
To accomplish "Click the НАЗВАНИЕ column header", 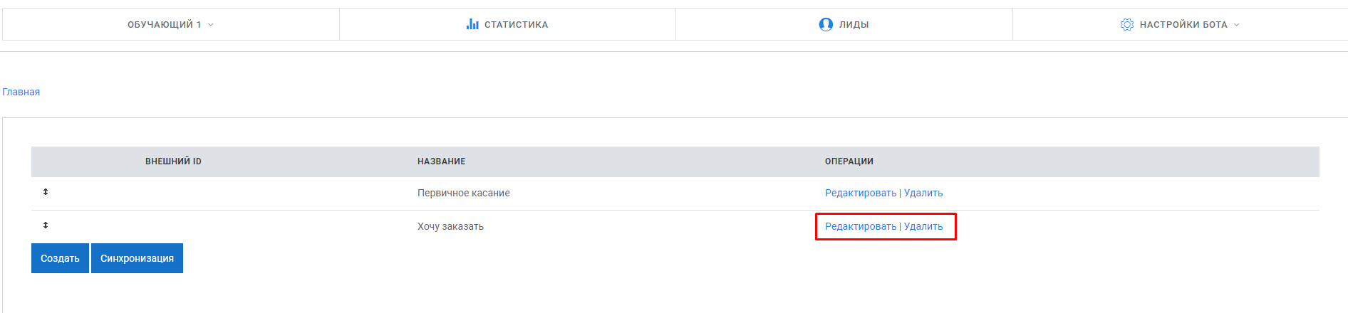I will click(x=442, y=161).
